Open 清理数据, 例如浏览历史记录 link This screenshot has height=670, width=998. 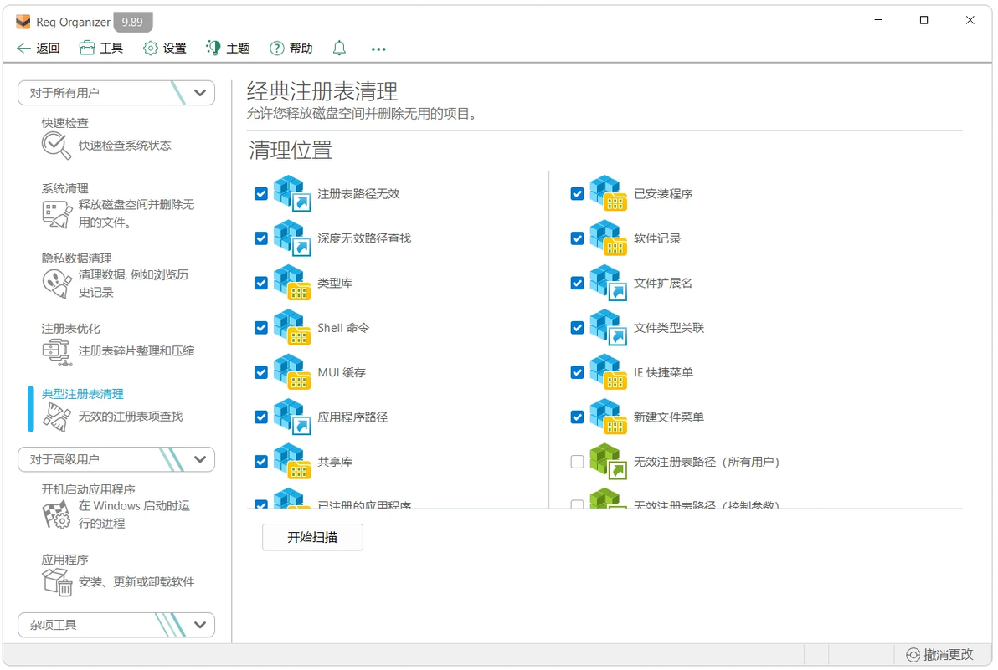point(134,284)
